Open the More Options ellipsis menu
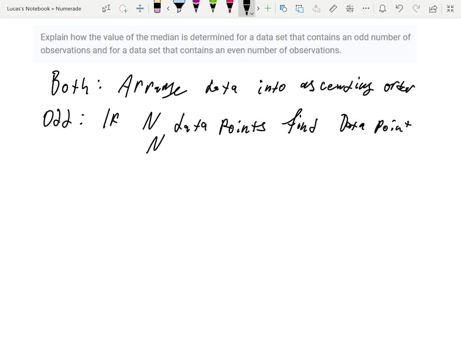 366,8
